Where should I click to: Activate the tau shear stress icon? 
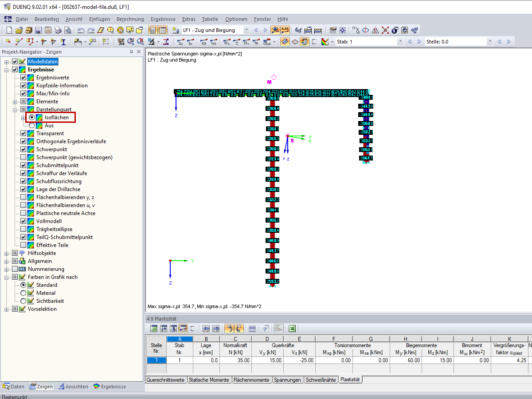(236, 42)
